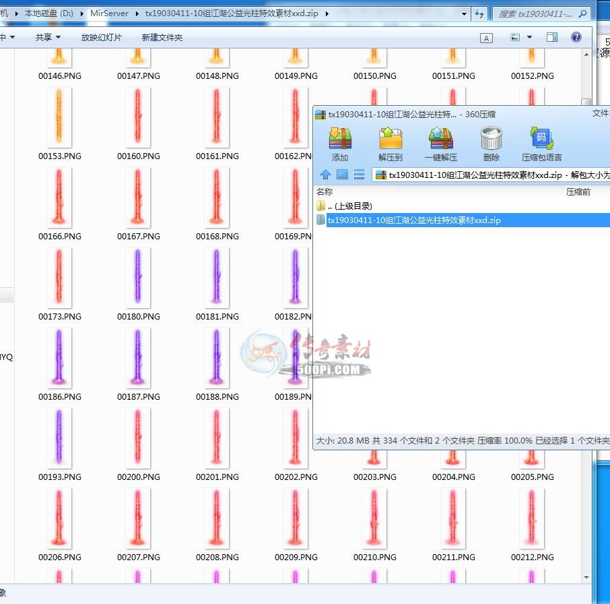Click 新建文件夹 new folder button
The height and width of the screenshot is (604, 610).
coord(162,37)
